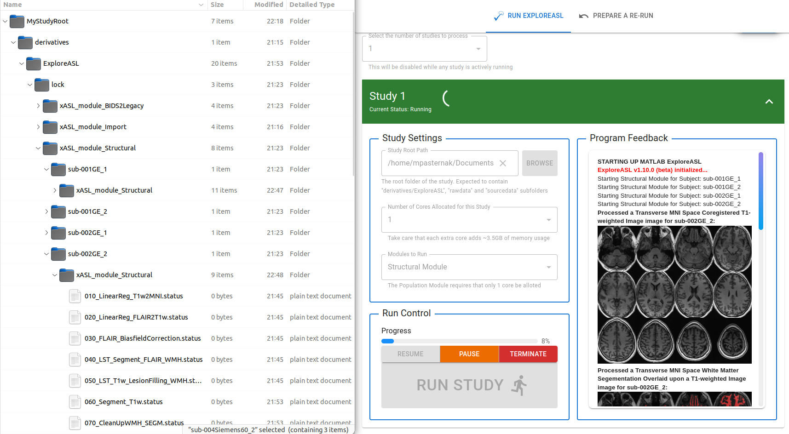789x434 pixels.
Task: Clear the Study Root Path field with the X icon
Action: (x=503, y=163)
